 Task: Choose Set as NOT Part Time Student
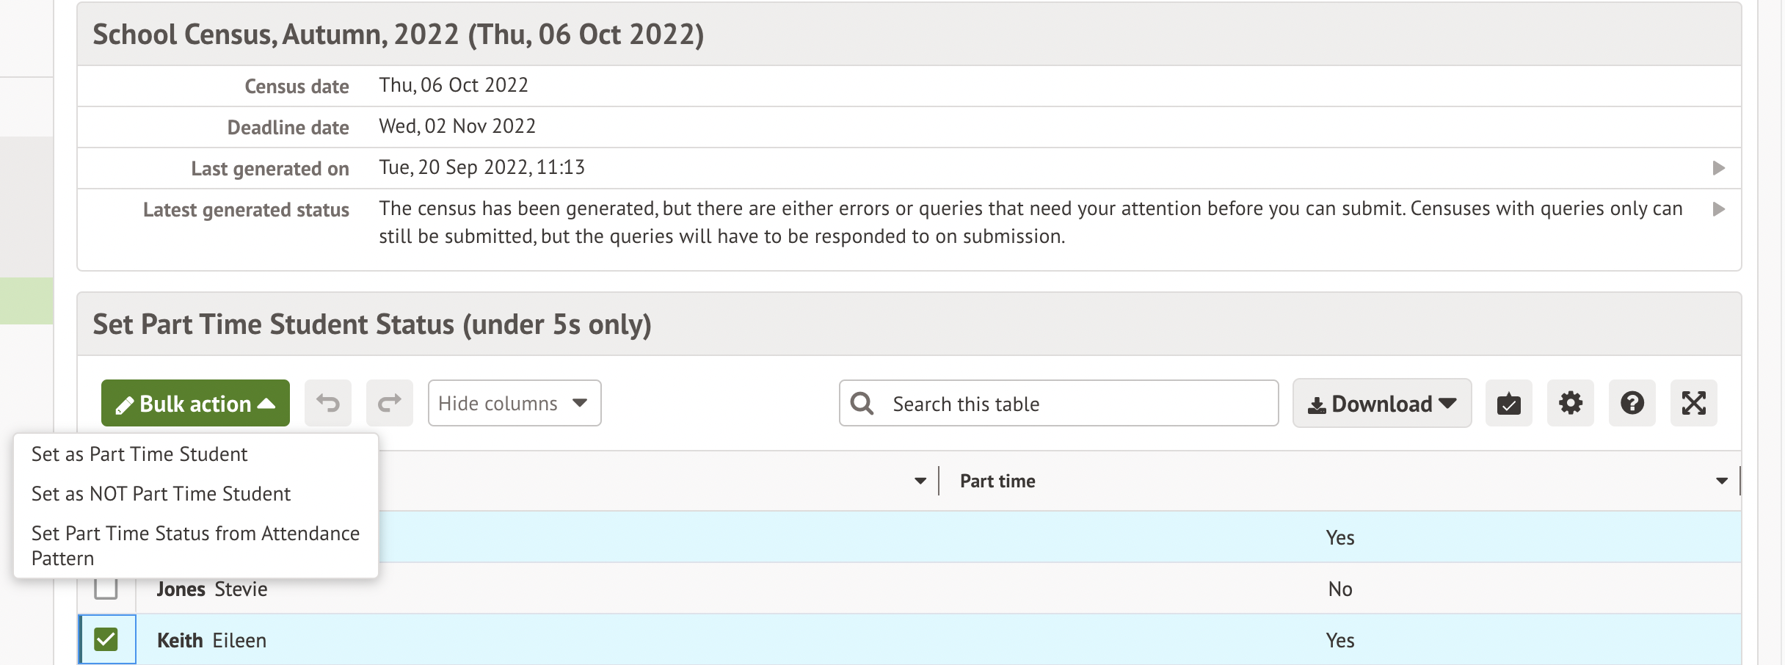161,494
